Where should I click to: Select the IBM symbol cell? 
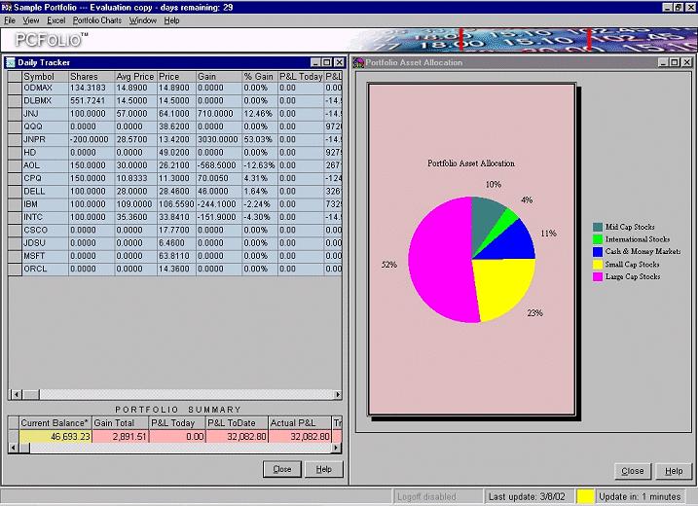[45, 204]
